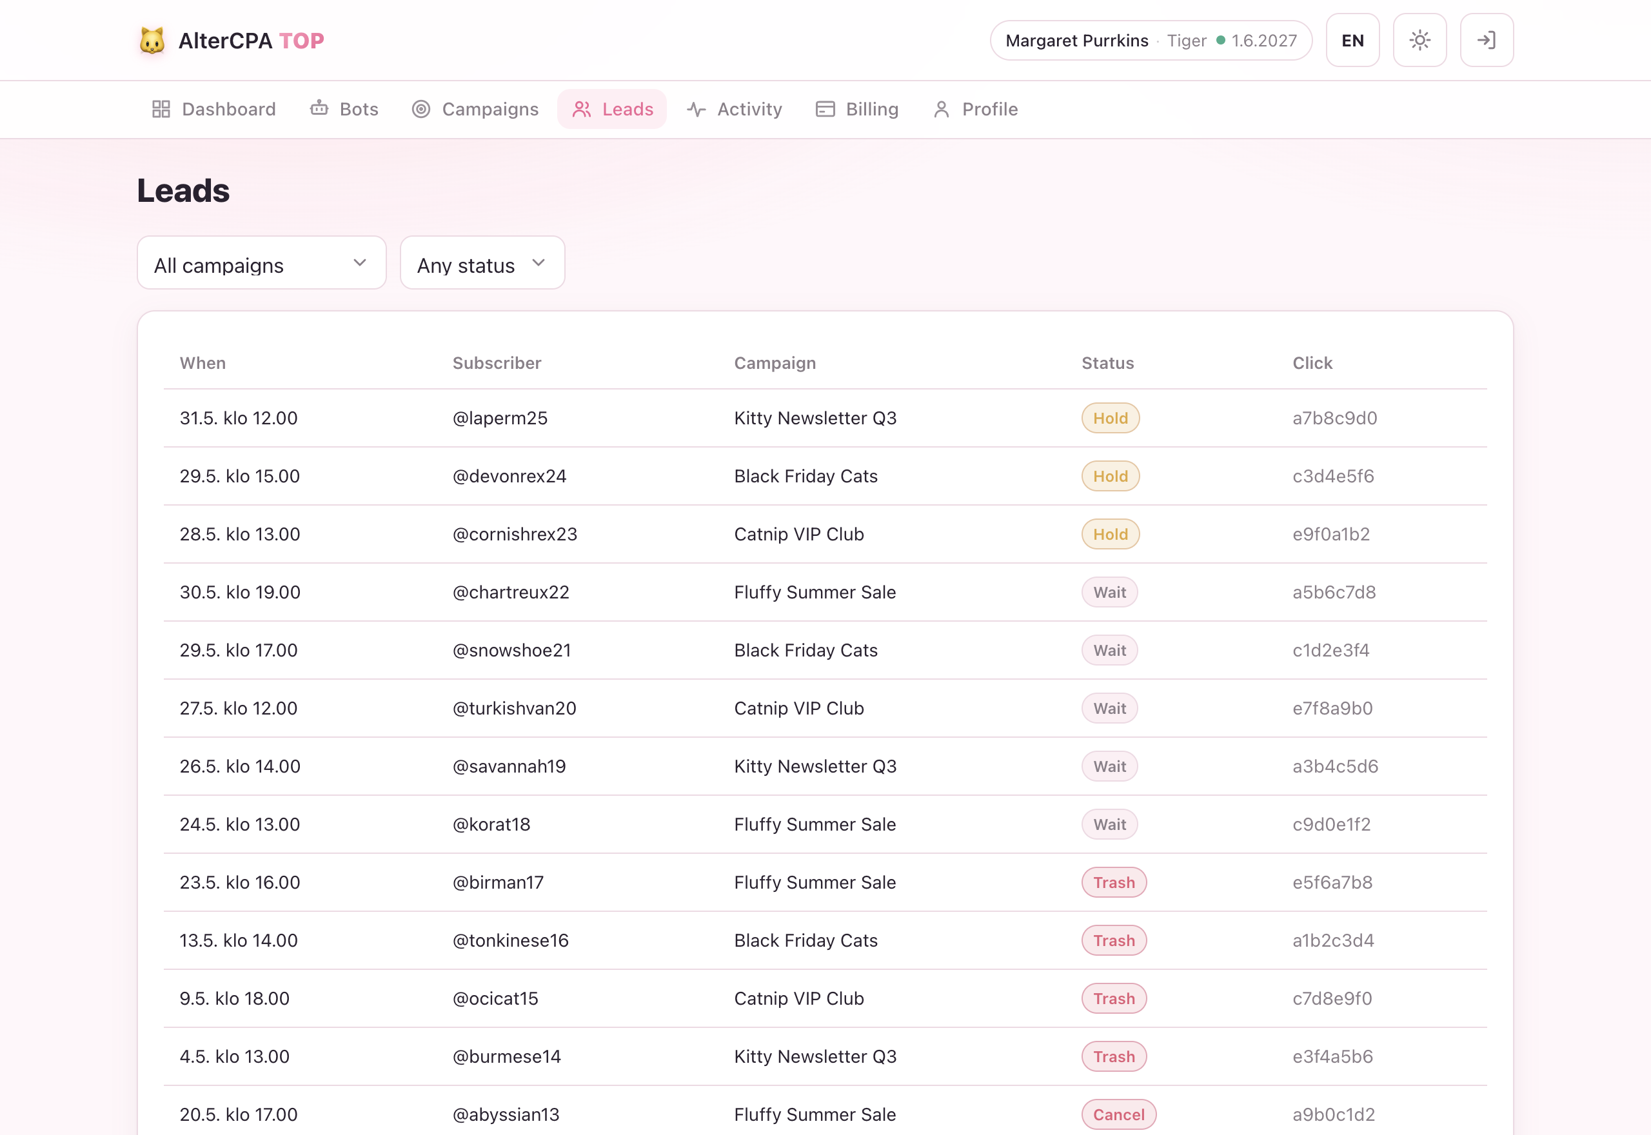1651x1135 pixels.
Task: Click the When column header
Action: [203, 362]
